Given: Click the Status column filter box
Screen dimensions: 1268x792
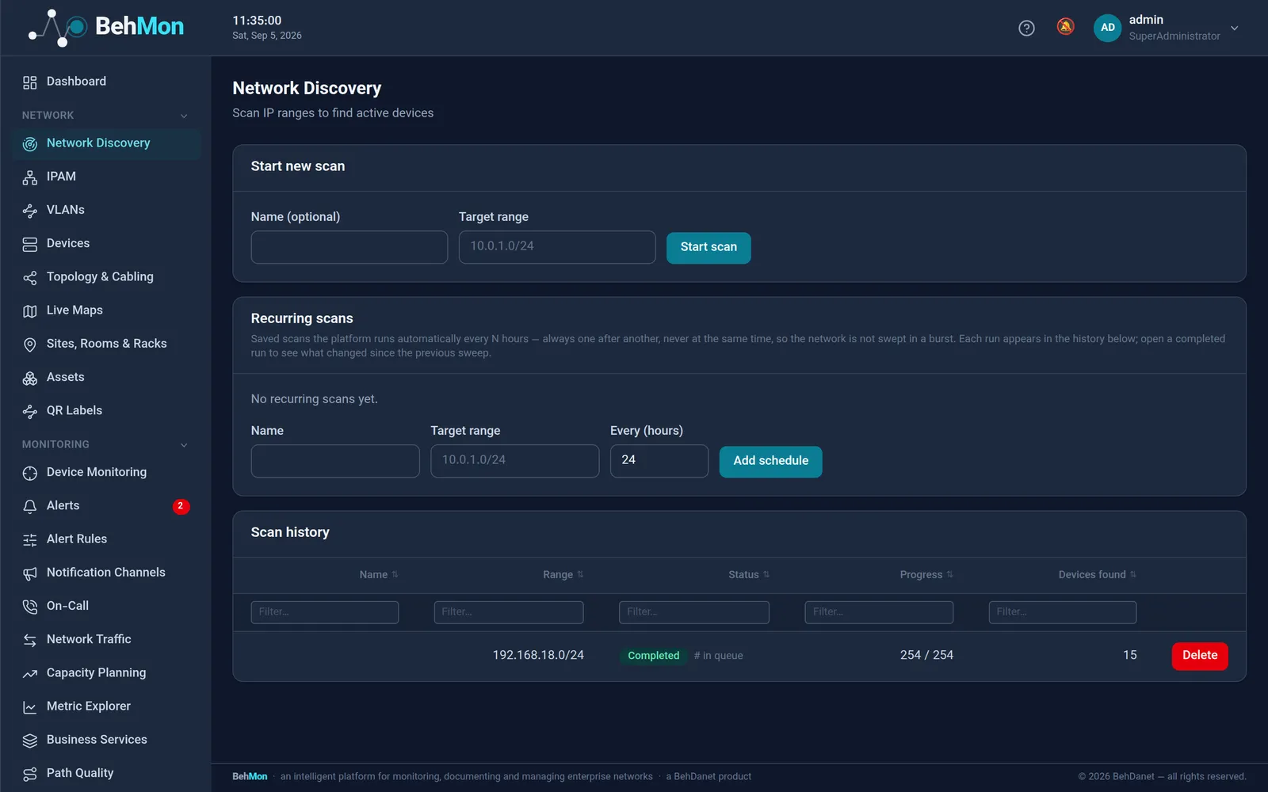Looking at the screenshot, I should point(694,612).
